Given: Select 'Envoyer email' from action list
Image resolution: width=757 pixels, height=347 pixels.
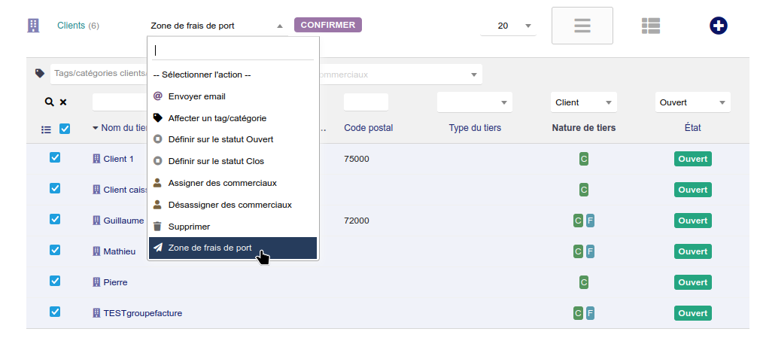Looking at the screenshot, I should coord(196,96).
